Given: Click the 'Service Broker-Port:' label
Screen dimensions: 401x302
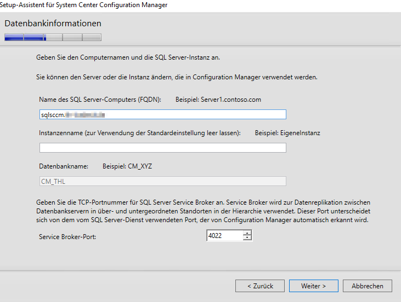Looking at the screenshot, I should 67,237.
